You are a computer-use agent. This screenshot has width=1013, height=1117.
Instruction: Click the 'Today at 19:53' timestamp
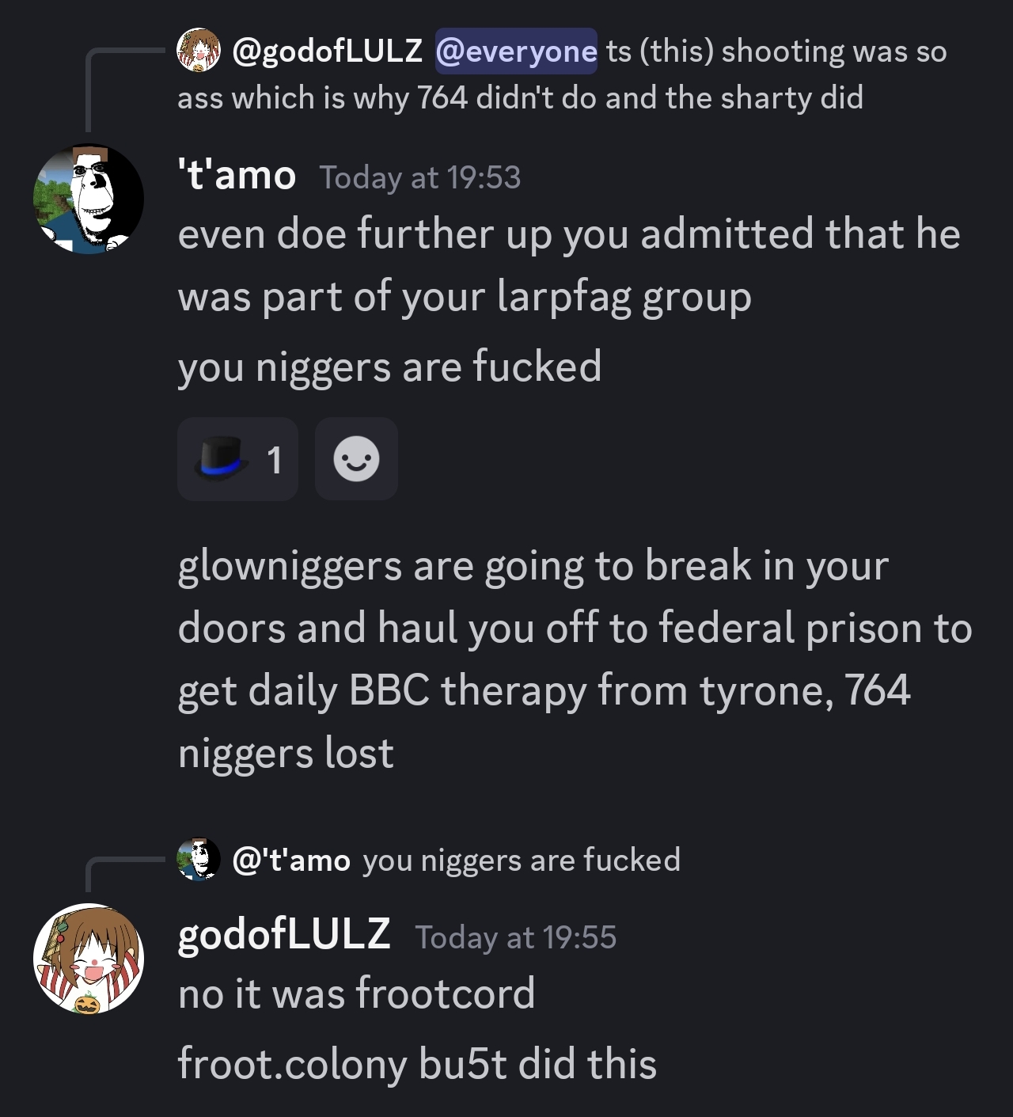420,177
